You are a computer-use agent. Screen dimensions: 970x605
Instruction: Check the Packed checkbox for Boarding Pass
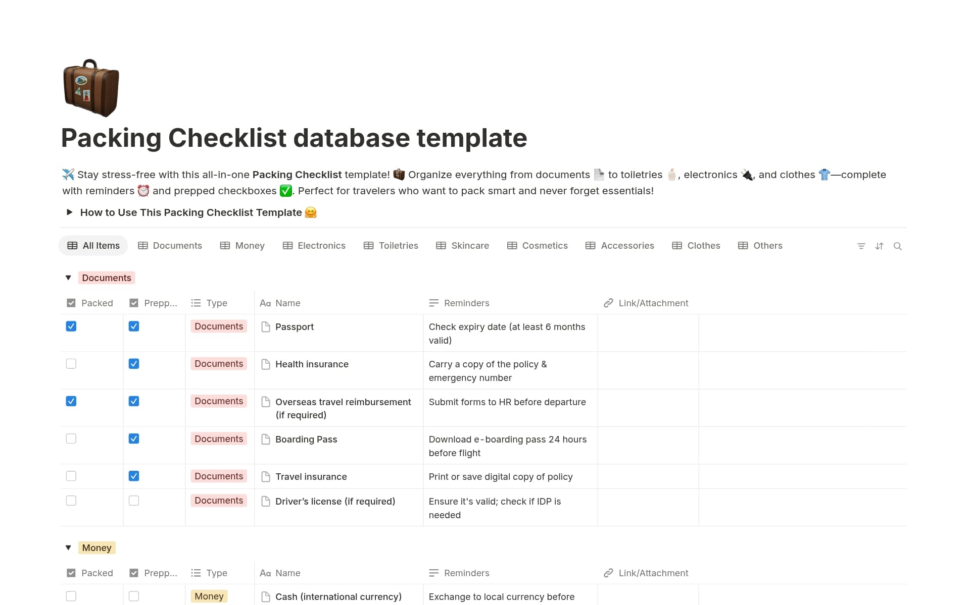tap(71, 438)
